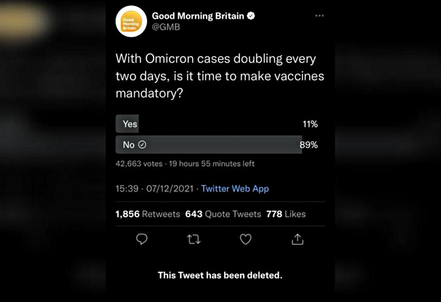
Task: View the 643 Quote Tweets list
Action: point(223,214)
